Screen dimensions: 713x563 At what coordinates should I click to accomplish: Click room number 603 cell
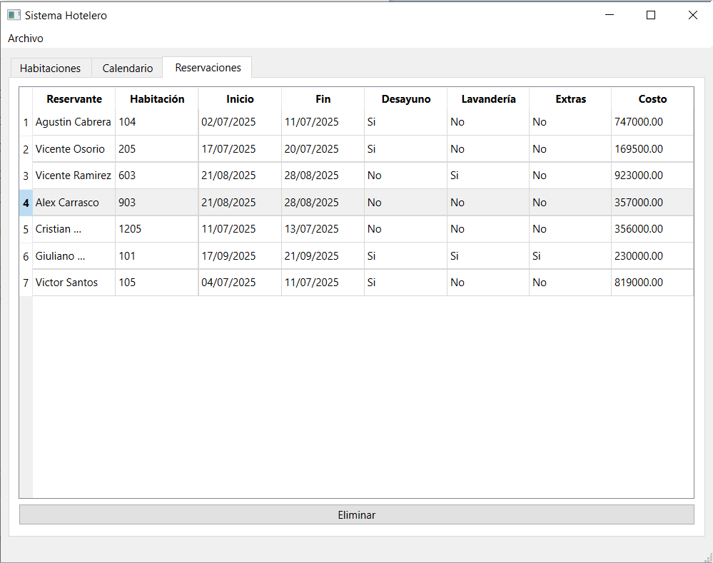(157, 176)
